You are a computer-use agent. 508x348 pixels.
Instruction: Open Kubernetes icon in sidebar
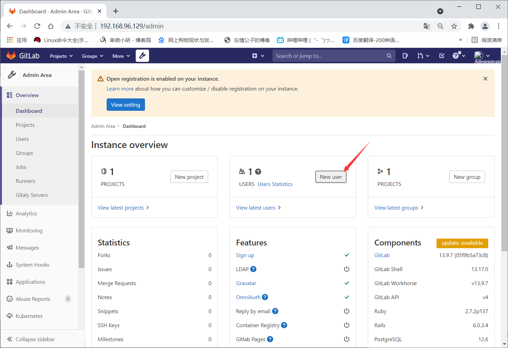pyautogui.click(x=10, y=316)
